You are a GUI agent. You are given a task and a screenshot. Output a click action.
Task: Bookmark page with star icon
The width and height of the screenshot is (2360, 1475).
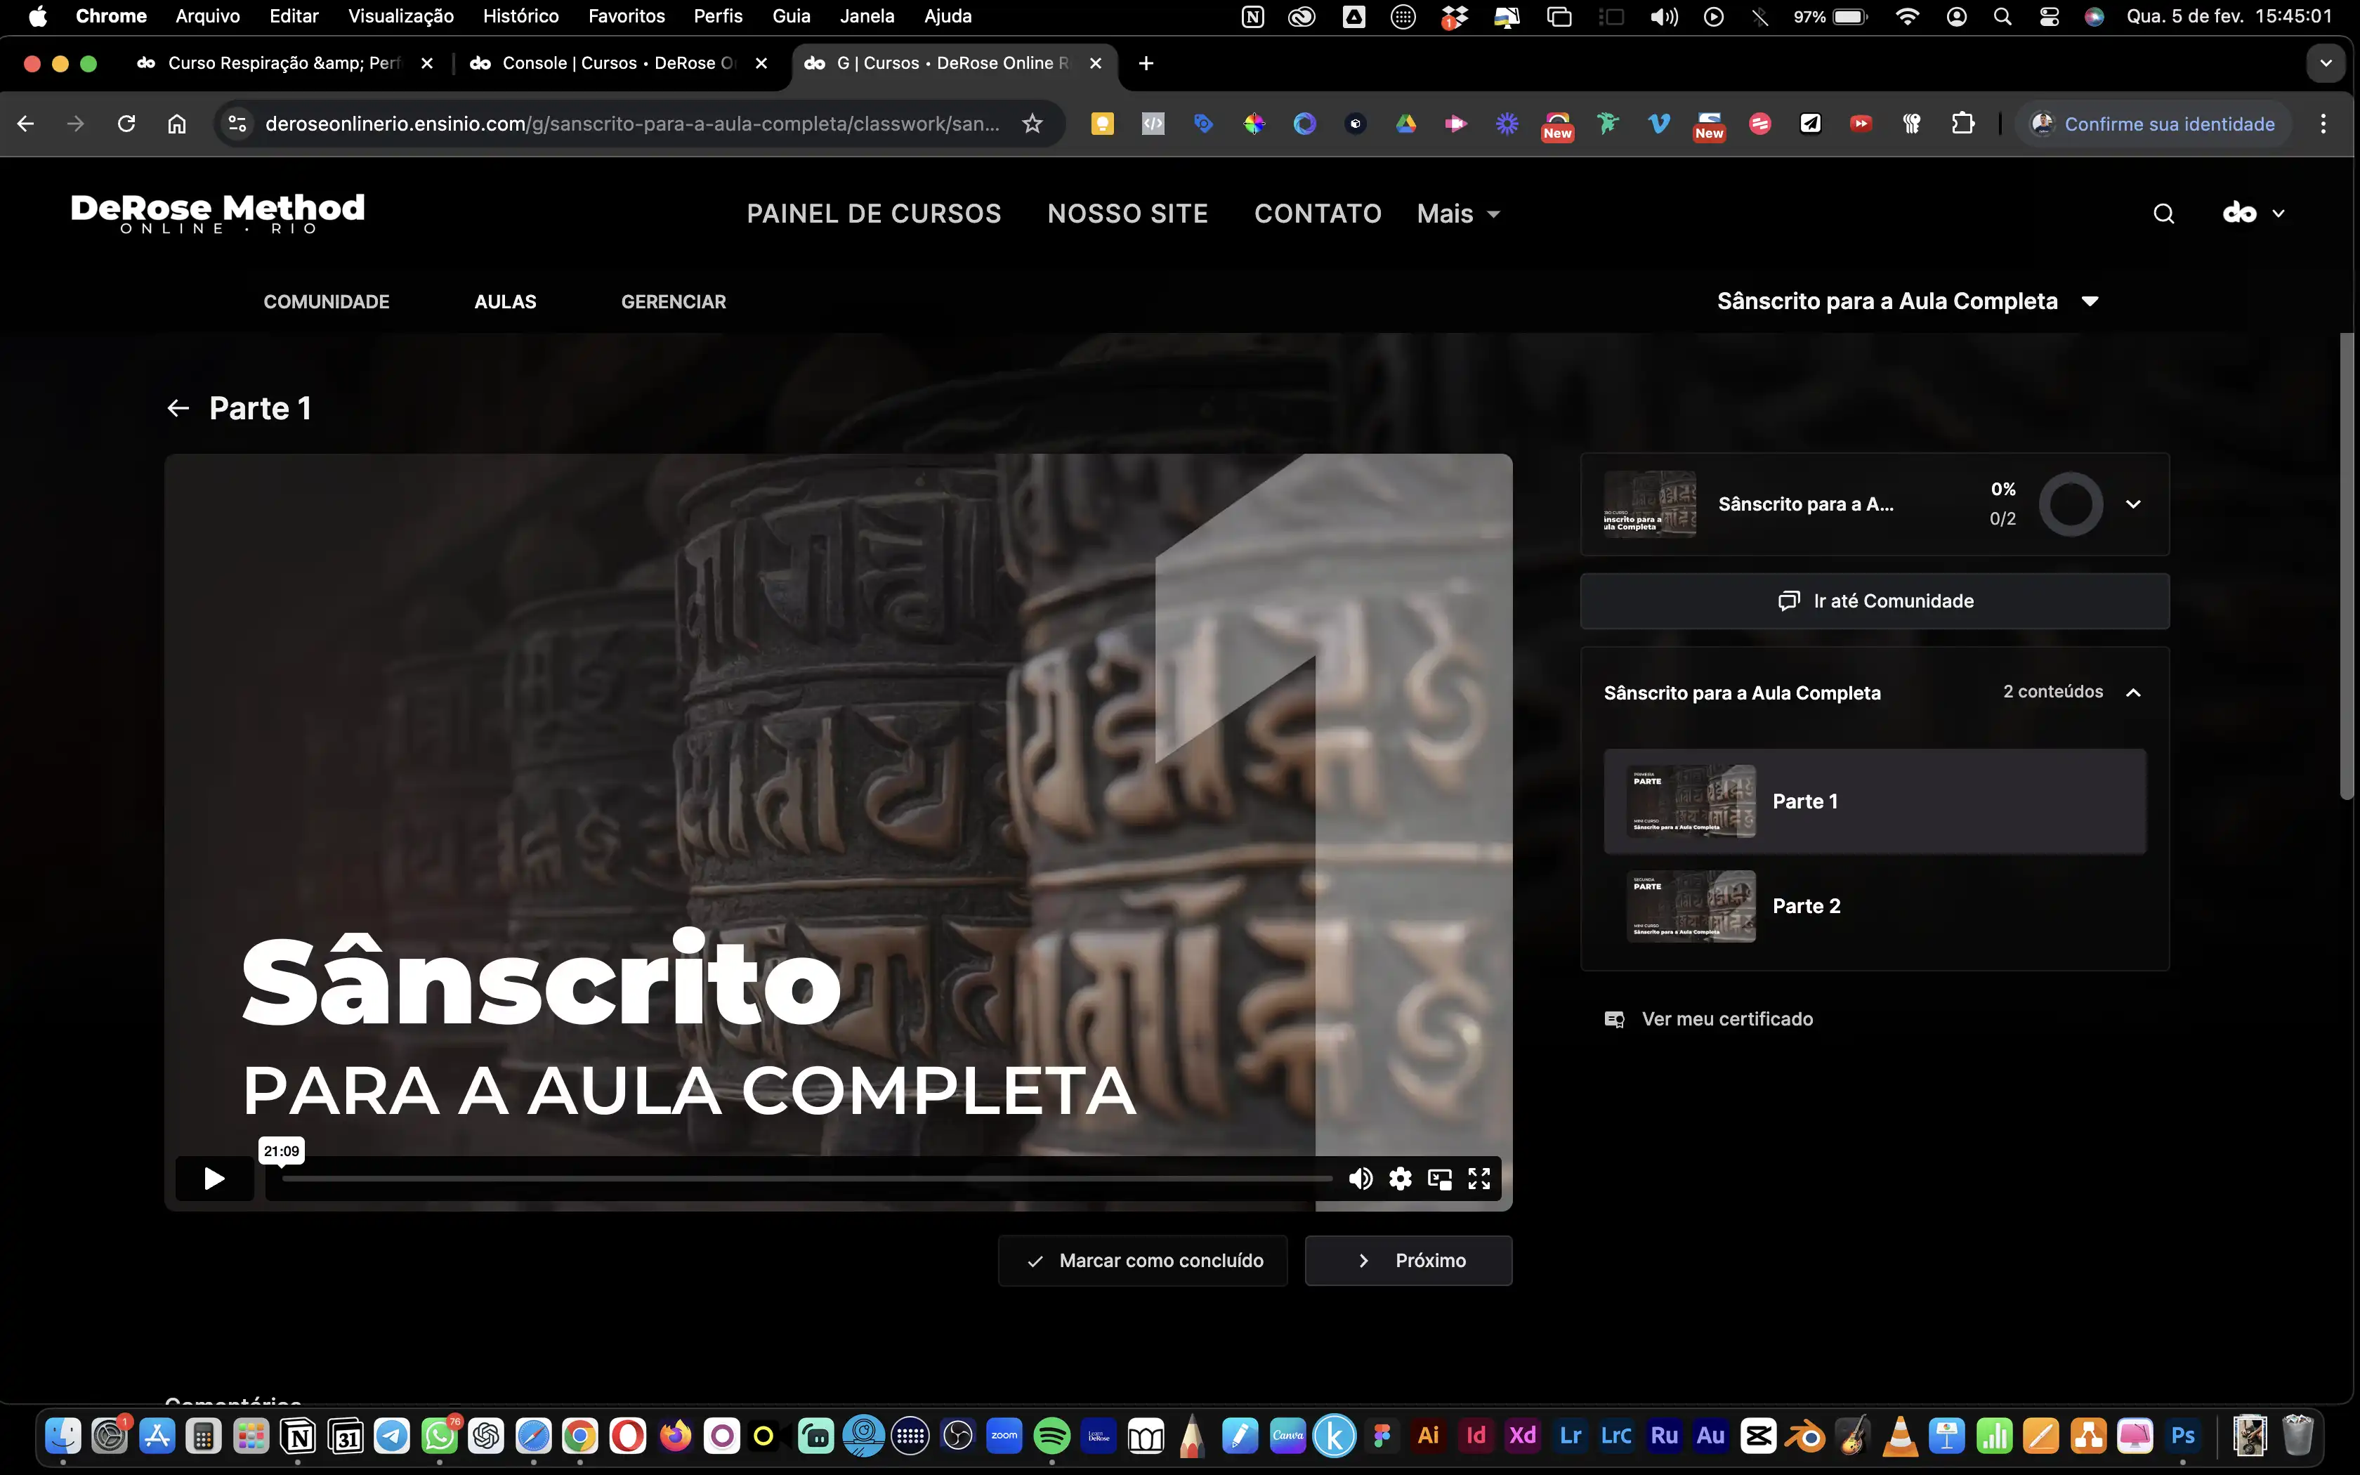tap(1032, 124)
